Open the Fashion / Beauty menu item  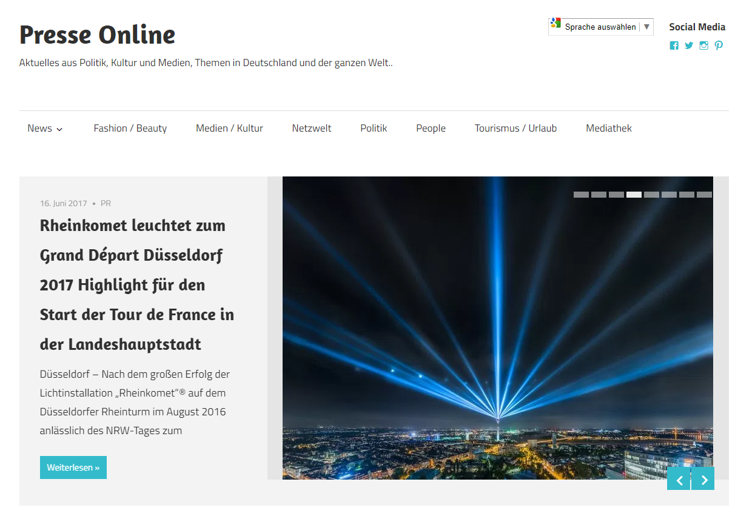click(130, 128)
